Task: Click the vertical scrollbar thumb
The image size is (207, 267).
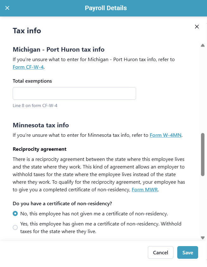Action: [203, 154]
